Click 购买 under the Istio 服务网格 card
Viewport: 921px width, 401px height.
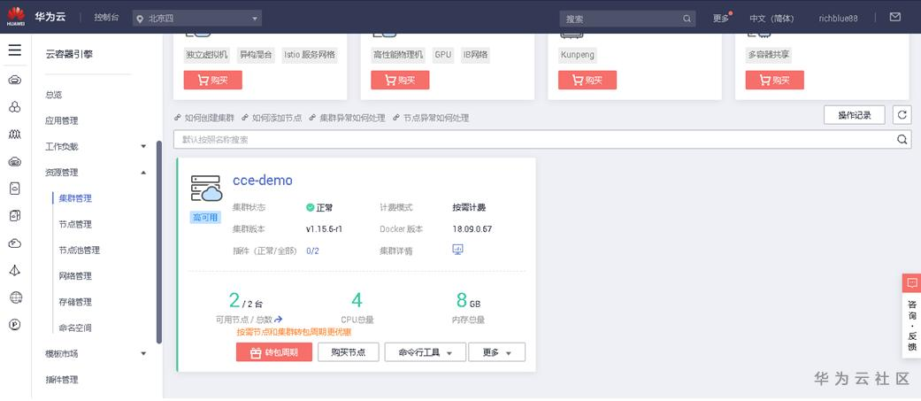212,80
